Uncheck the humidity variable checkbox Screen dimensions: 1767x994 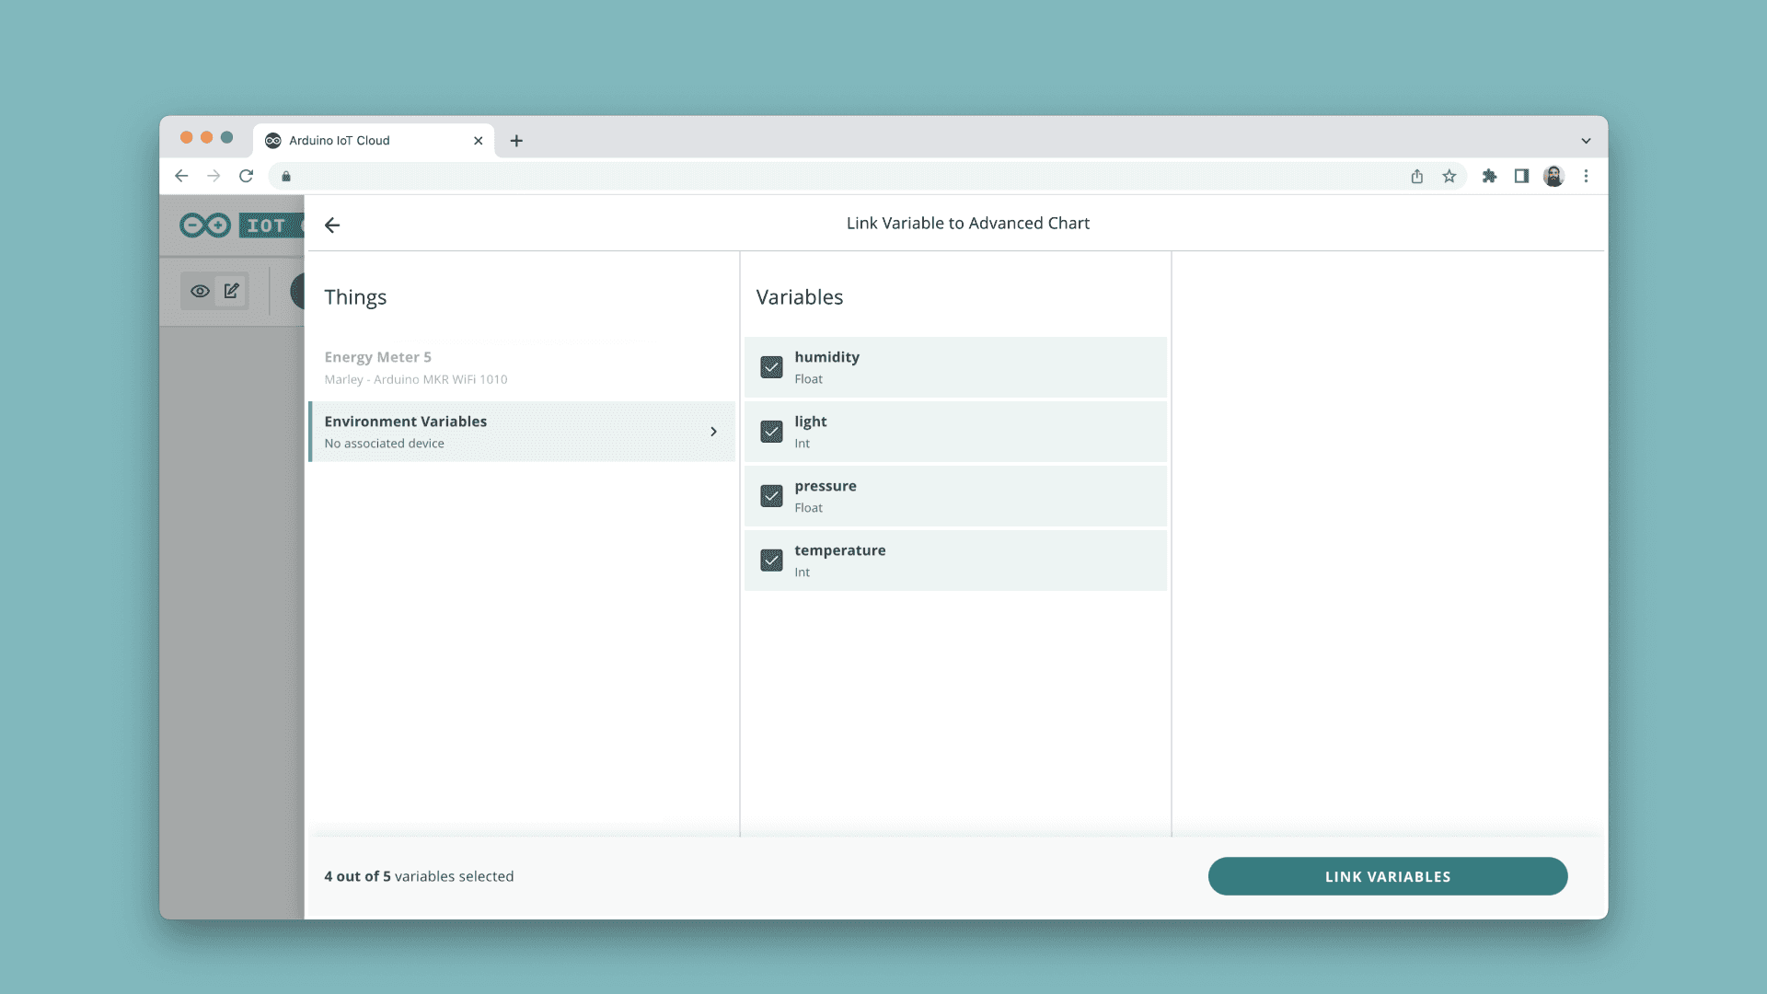point(771,367)
